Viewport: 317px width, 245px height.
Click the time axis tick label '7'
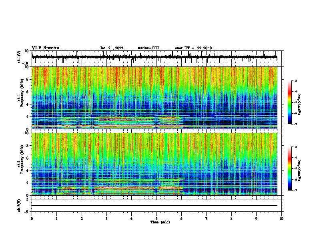point(207,219)
